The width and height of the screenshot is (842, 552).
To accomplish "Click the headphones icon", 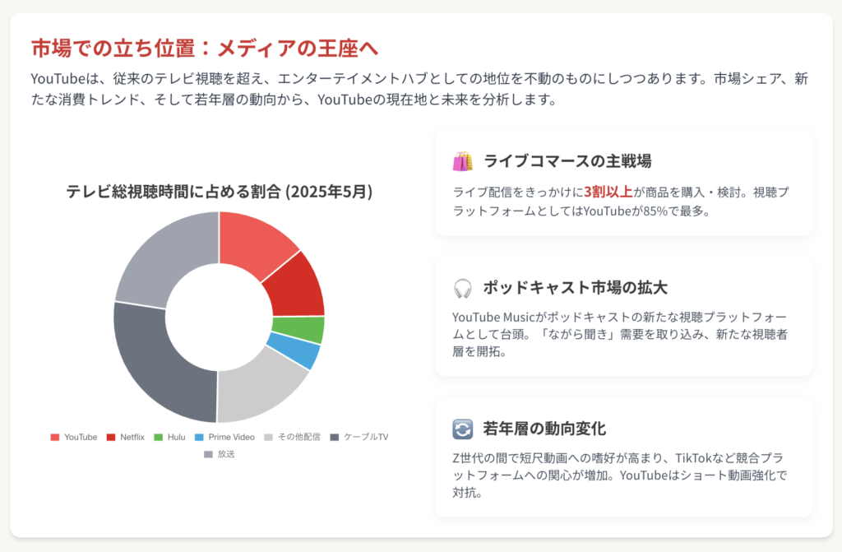I will coord(463,288).
